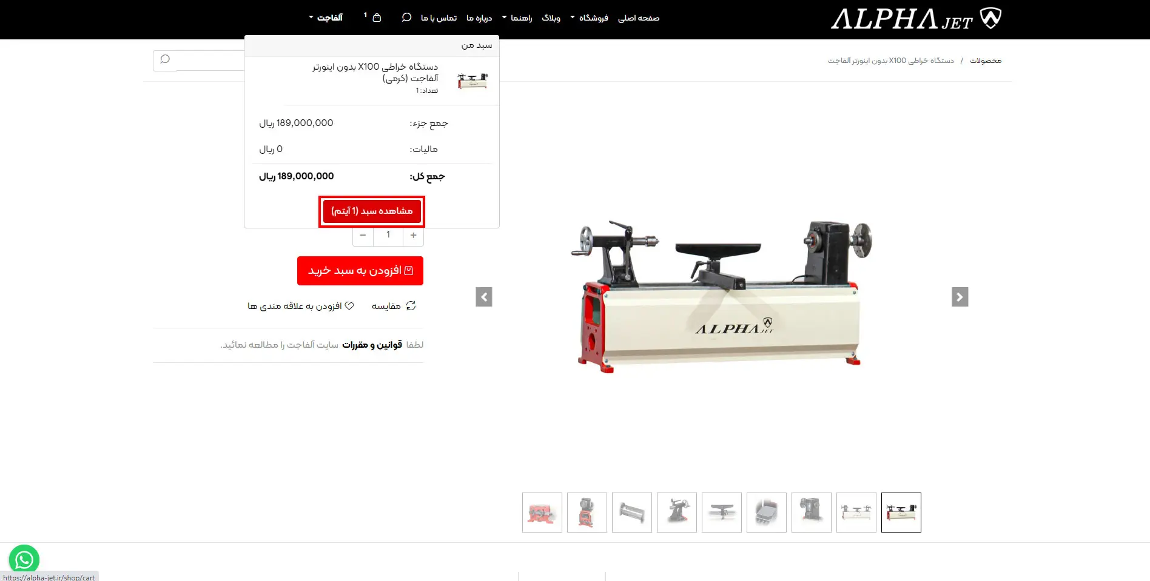1150x581 pixels.
Task: Go to next product image arrow
Action: 960,297
